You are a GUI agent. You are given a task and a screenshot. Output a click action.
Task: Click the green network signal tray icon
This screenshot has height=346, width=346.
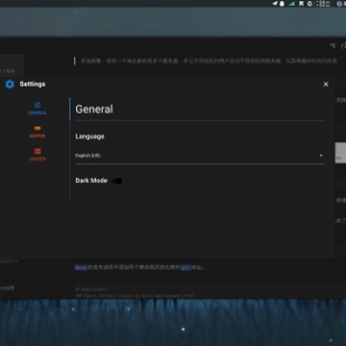point(291,4)
